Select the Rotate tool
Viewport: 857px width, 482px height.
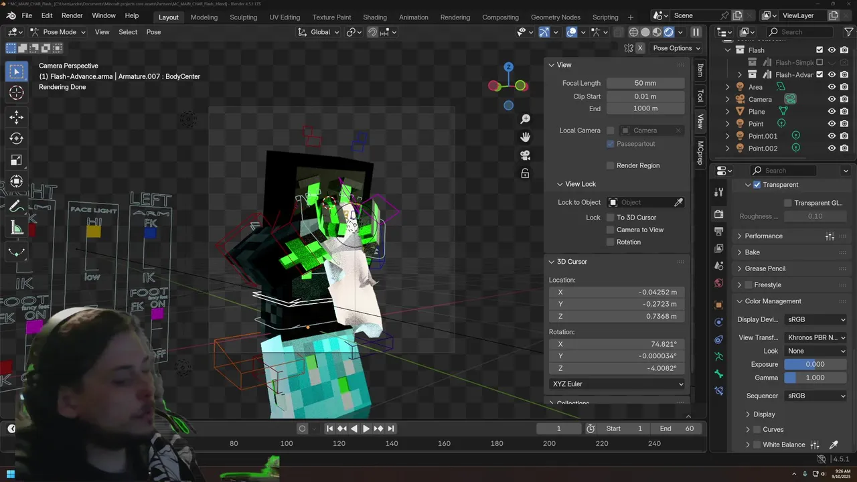[x=17, y=139]
